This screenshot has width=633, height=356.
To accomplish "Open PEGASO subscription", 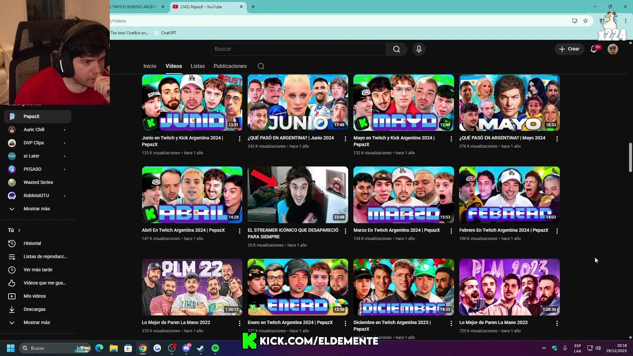I will click(38, 169).
